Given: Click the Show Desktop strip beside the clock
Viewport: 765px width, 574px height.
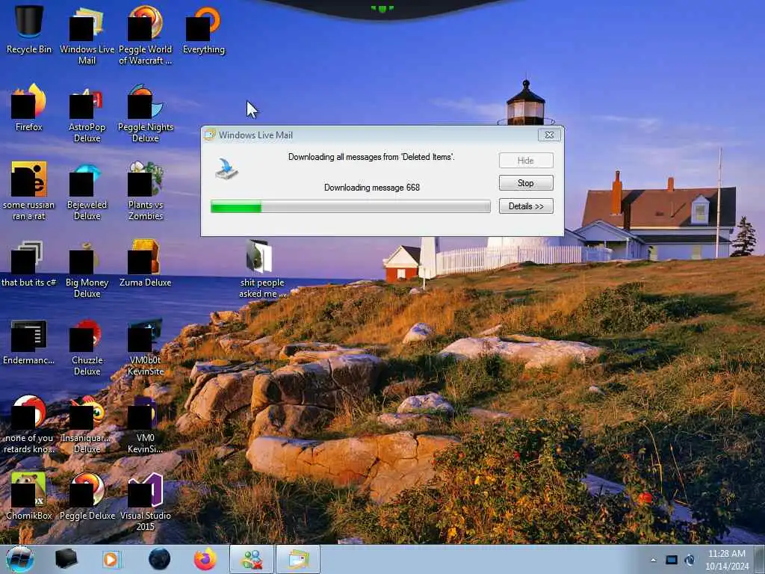Looking at the screenshot, I should pyautogui.click(x=761, y=559).
